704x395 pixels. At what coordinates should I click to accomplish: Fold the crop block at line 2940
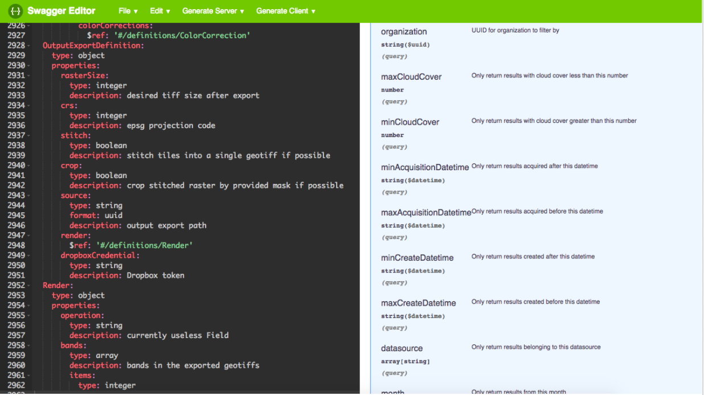[x=28, y=166]
